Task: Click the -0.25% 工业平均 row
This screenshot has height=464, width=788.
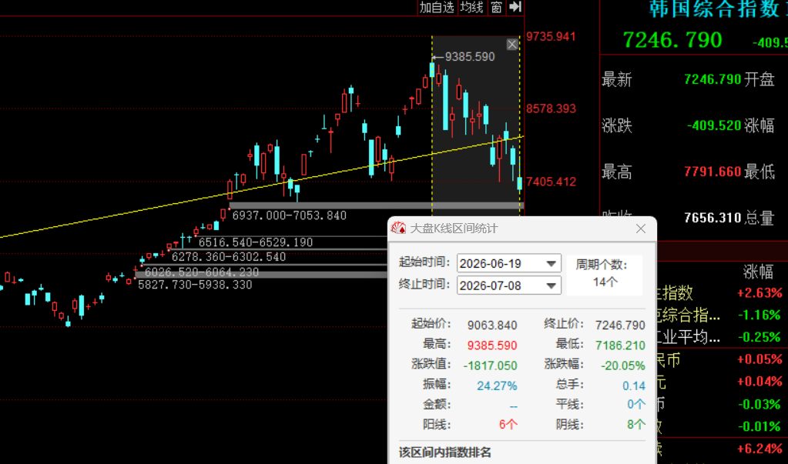Action: click(x=723, y=337)
